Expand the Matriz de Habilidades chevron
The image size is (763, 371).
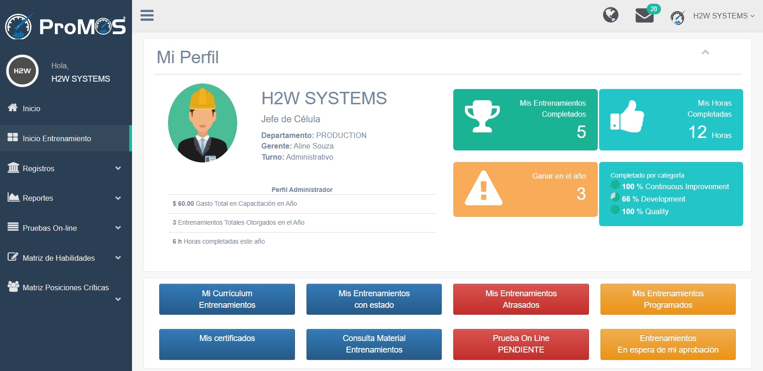click(x=118, y=258)
